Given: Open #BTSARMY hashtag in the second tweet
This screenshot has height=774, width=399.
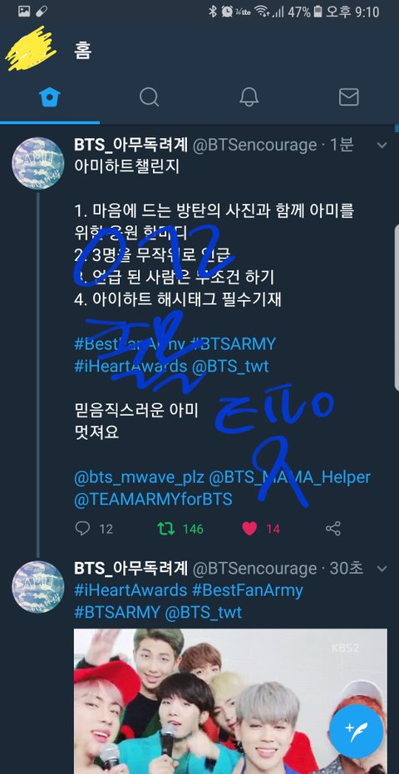Looking at the screenshot, I should click(117, 613).
